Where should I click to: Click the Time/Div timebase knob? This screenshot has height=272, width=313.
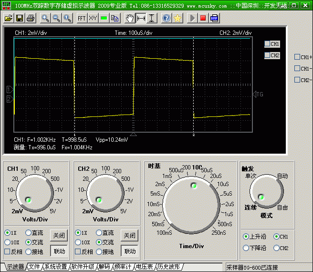(193, 199)
